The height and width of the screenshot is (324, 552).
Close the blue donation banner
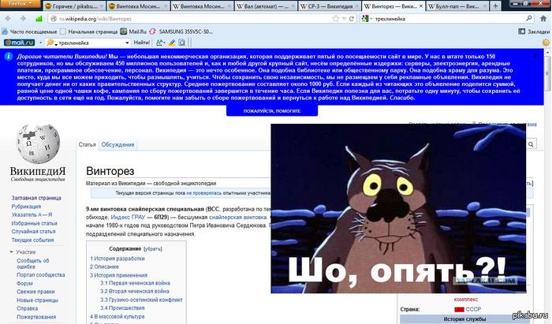coord(535,56)
